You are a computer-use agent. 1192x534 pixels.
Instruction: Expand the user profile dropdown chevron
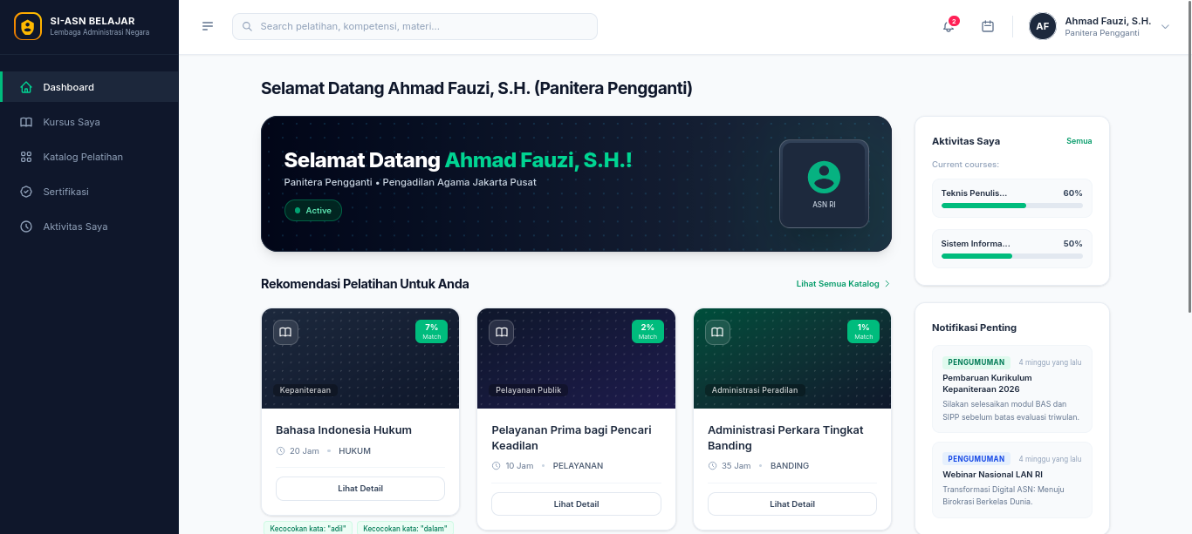pyautogui.click(x=1165, y=27)
